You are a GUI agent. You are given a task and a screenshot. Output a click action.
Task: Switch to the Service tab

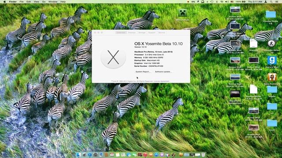coord(162,32)
